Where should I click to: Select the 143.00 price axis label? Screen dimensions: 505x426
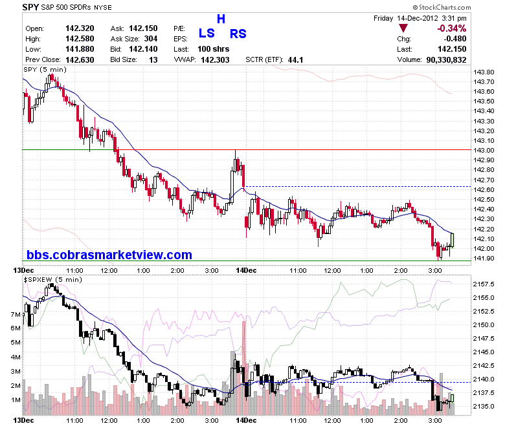484,151
